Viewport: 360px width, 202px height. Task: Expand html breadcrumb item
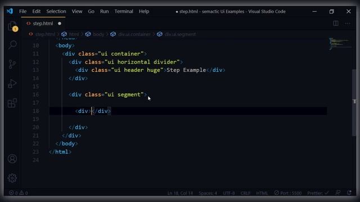pos(74,34)
